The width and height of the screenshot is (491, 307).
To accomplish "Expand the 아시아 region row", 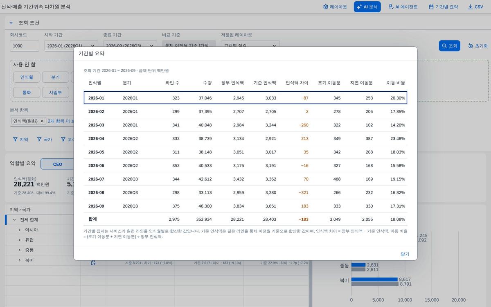I will coord(20,230).
